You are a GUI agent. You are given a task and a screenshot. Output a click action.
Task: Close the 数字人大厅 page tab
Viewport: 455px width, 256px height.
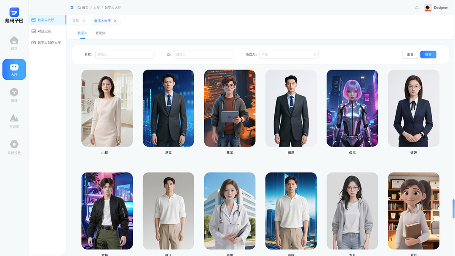tap(115, 21)
